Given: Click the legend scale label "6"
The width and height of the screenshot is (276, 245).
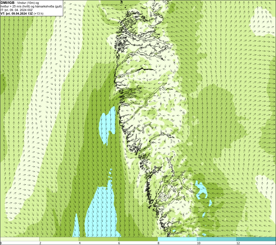Looking at the screenshot, I should click(x=119, y=243).
